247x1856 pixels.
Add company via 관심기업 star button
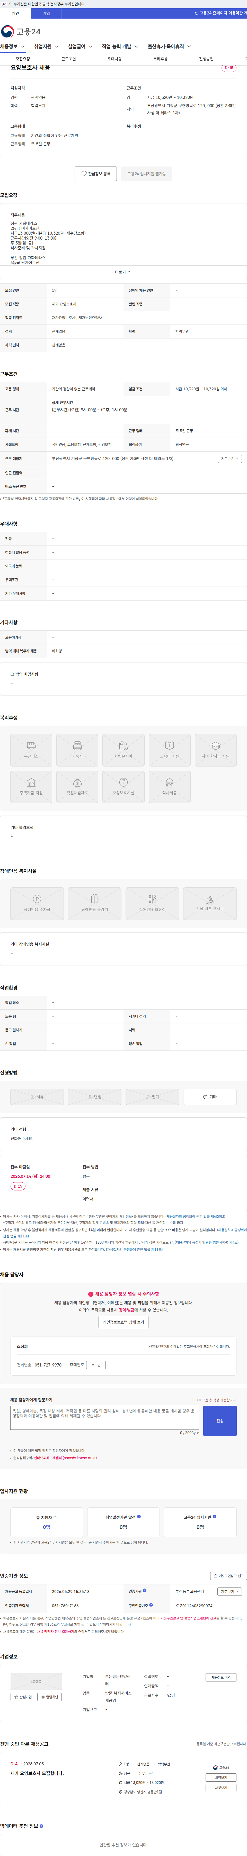click(x=22, y=1697)
